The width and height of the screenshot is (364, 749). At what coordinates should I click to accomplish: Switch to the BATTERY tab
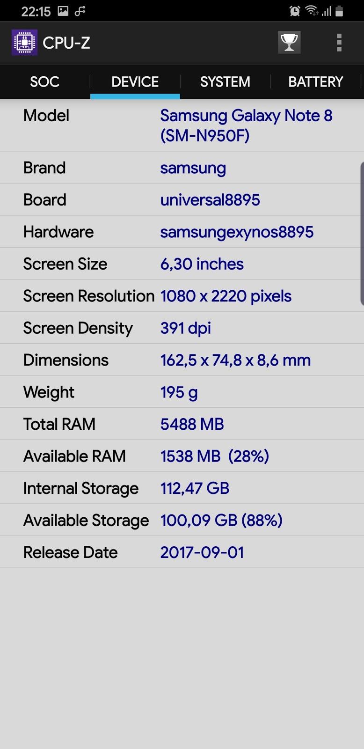pos(315,81)
